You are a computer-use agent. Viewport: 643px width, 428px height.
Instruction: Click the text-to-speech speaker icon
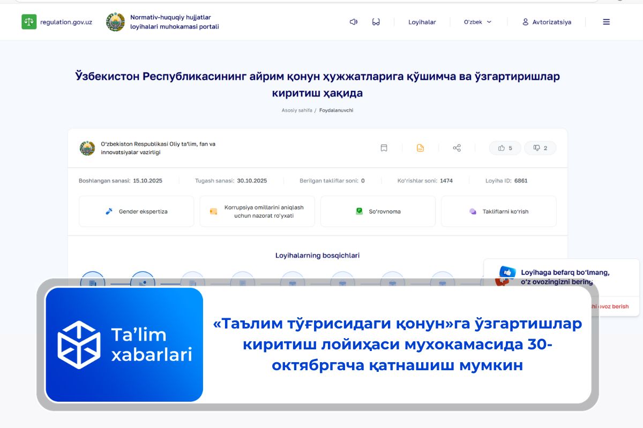[x=353, y=22]
